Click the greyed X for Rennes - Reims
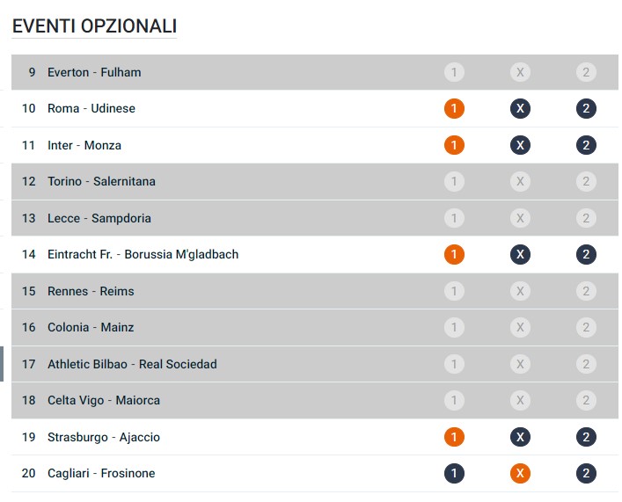Screen dimensions: 622x502 tap(520, 291)
